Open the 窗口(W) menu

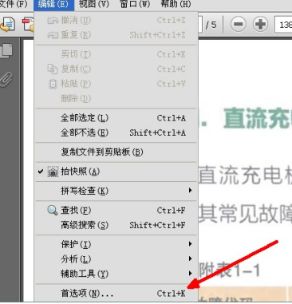click(x=135, y=4)
